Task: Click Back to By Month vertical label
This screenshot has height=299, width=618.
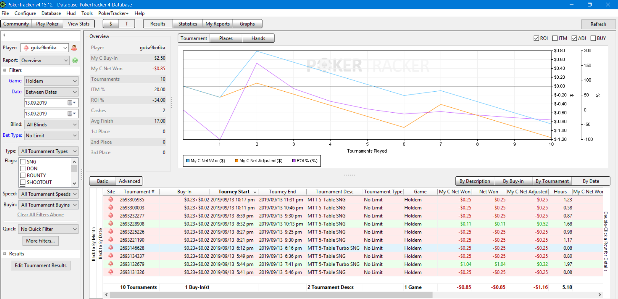Action: point(94,244)
